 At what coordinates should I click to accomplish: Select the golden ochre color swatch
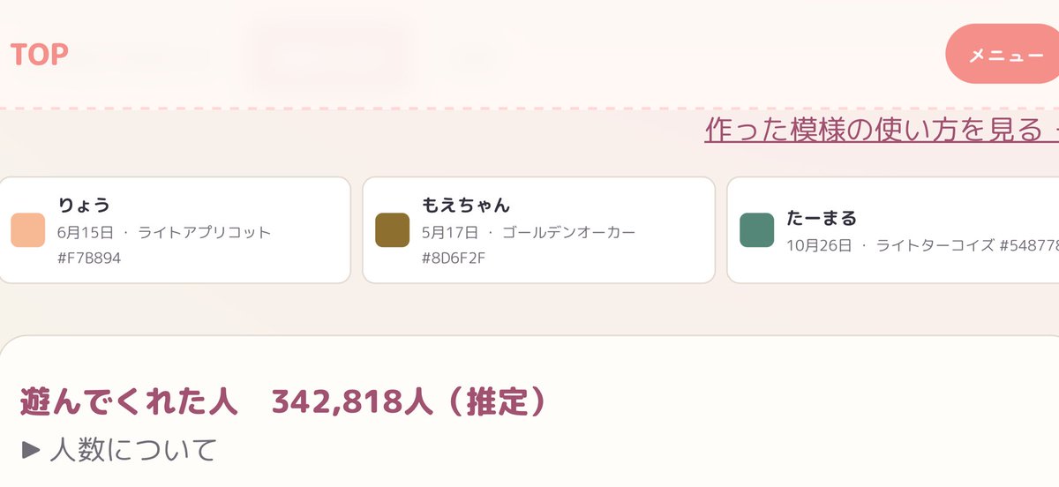(x=392, y=230)
